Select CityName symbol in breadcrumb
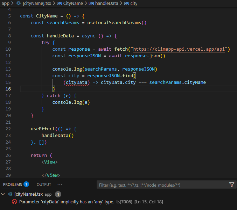Image resolution: width=237 pixels, height=210 pixels. [73, 3]
